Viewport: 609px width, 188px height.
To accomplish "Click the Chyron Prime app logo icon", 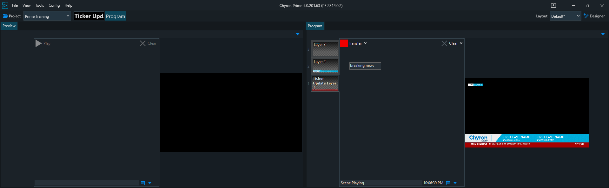I will click(5, 5).
